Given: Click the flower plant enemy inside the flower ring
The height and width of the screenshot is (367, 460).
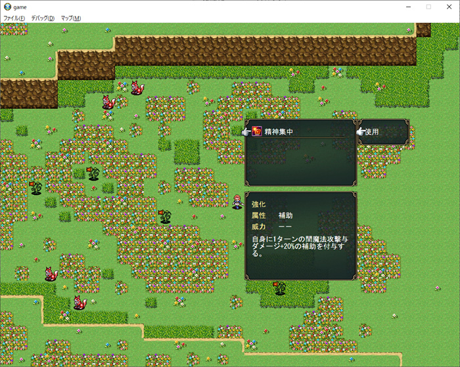Looking at the screenshot, I should click(93, 173).
